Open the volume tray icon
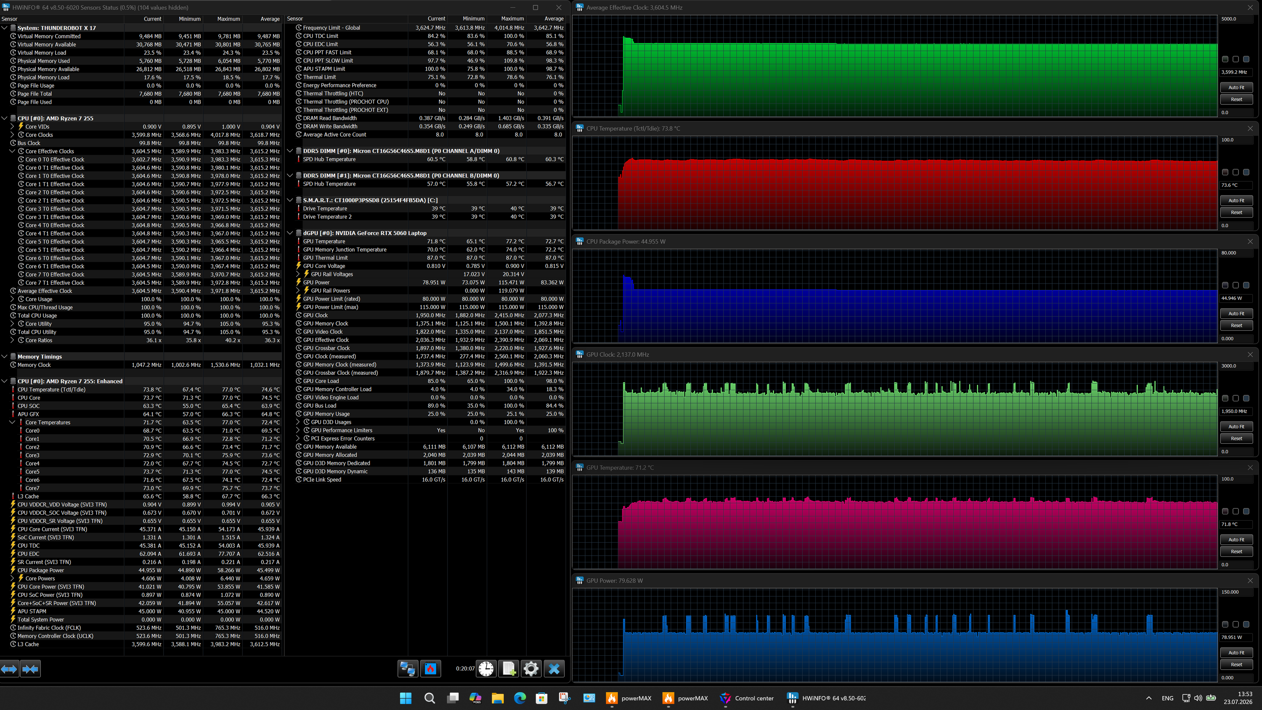 coord(1198,698)
